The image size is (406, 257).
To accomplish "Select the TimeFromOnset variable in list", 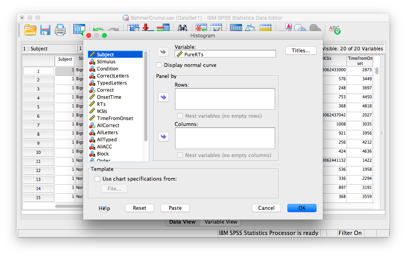I will coord(115,118).
